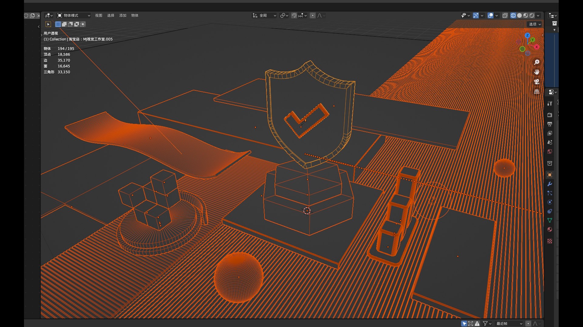
Task: Open the Scene properties tab
Action: [550, 142]
